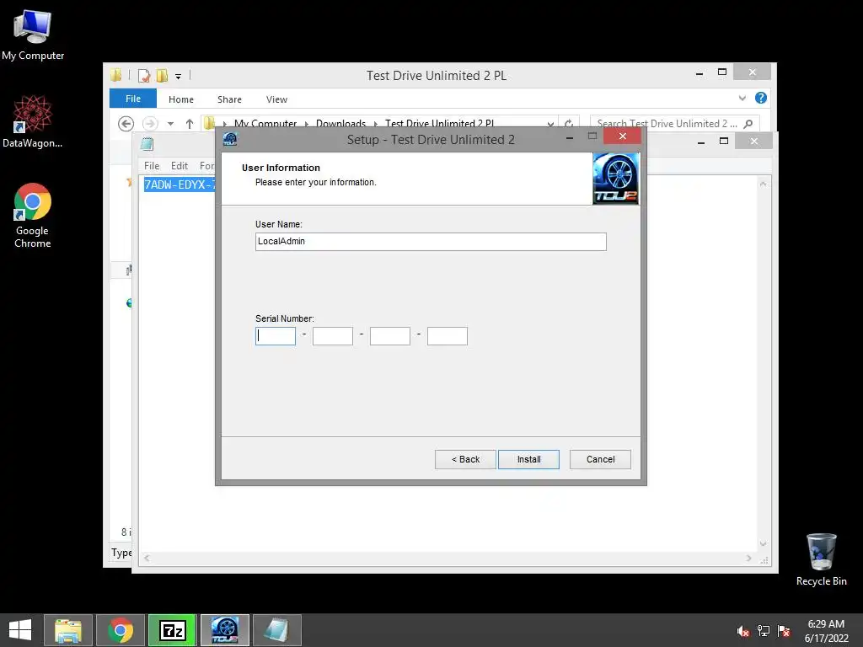Open the Share ribbon tab
This screenshot has height=647, width=863.
point(229,99)
